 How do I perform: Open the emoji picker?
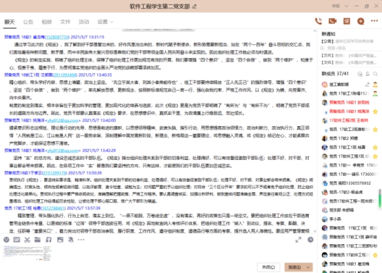click(6, 240)
